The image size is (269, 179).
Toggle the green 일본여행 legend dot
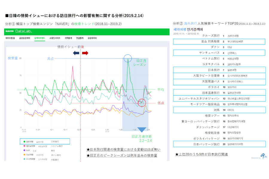[25, 142]
